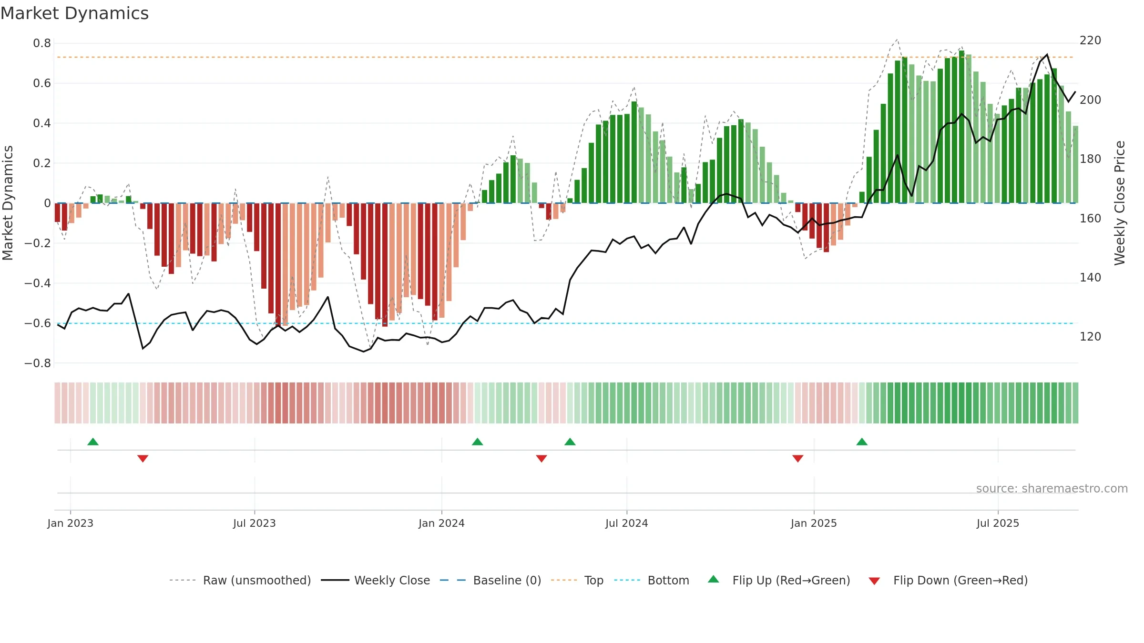
Task: Click the orange dashed Top threshold line
Action: [x=565, y=57]
